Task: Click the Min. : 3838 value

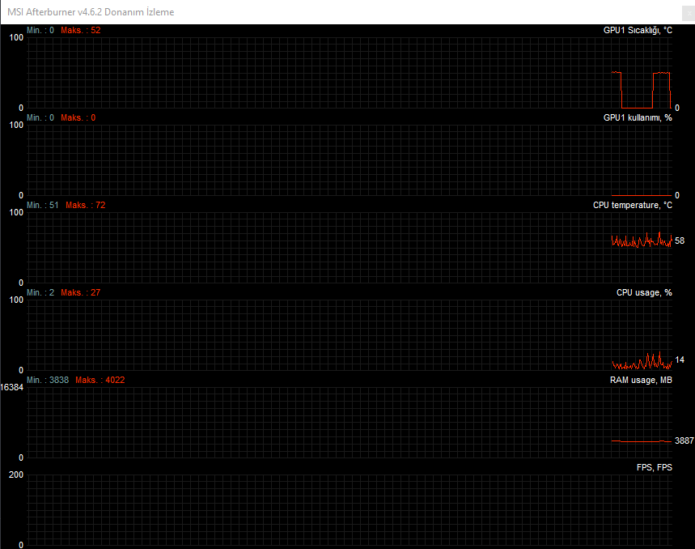Action: coord(48,380)
